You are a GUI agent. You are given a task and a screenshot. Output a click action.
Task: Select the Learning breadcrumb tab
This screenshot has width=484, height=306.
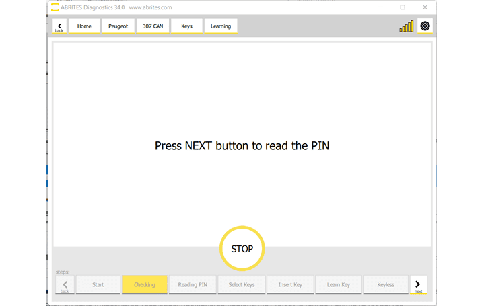tap(221, 26)
